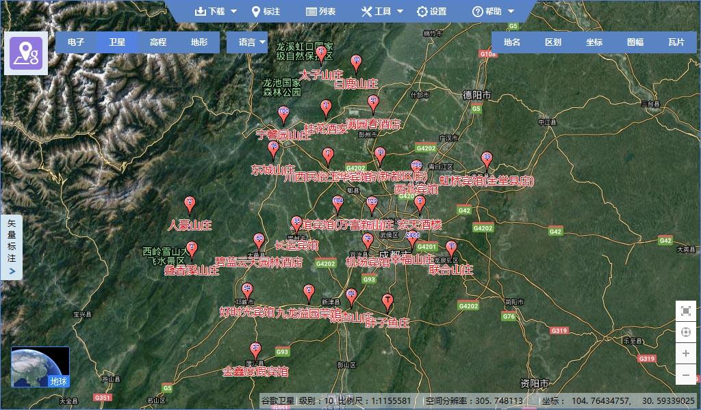Toggle the 地名 place names layer
The width and height of the screenshot is (701, 410).
pyautogui.click(x=512, y=42)
